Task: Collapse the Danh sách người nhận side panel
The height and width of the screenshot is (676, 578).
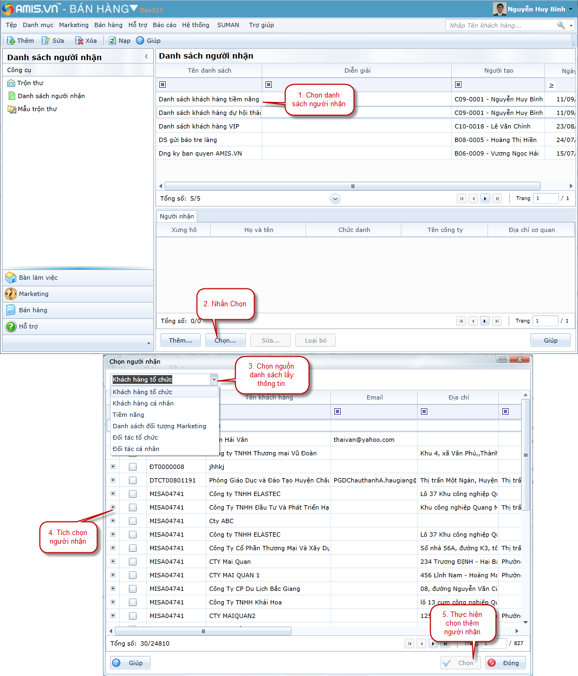Action: (146, 57)
